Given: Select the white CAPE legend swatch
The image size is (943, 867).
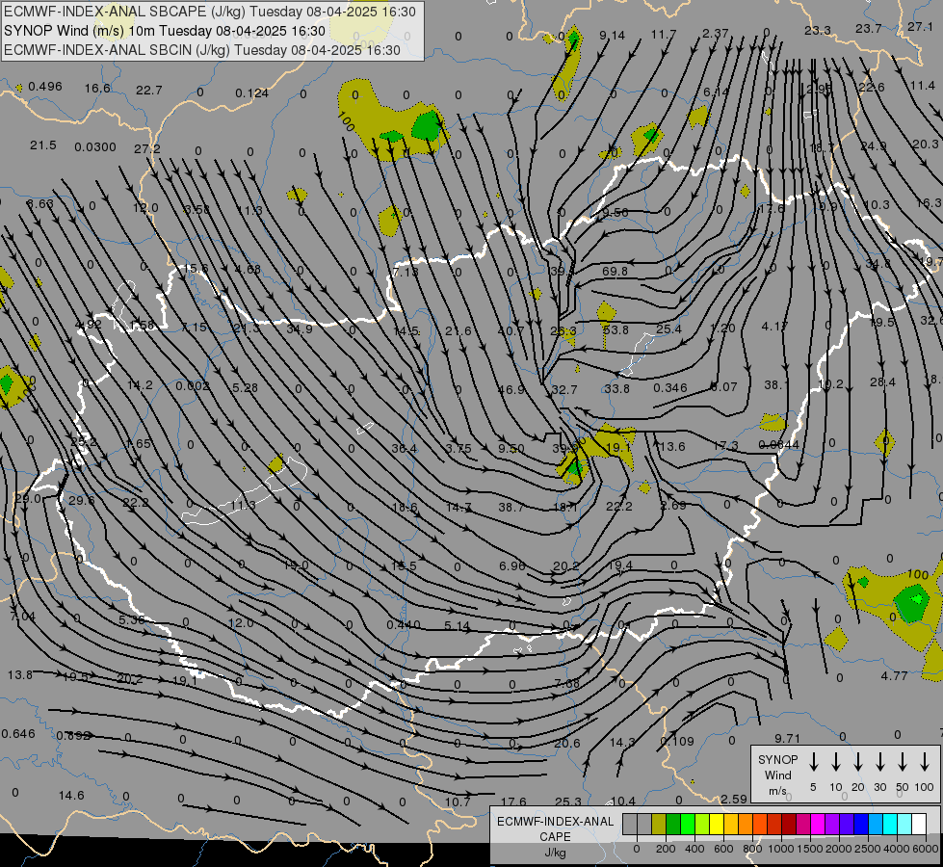Looking at the screenshot, I should coord(919,825).
